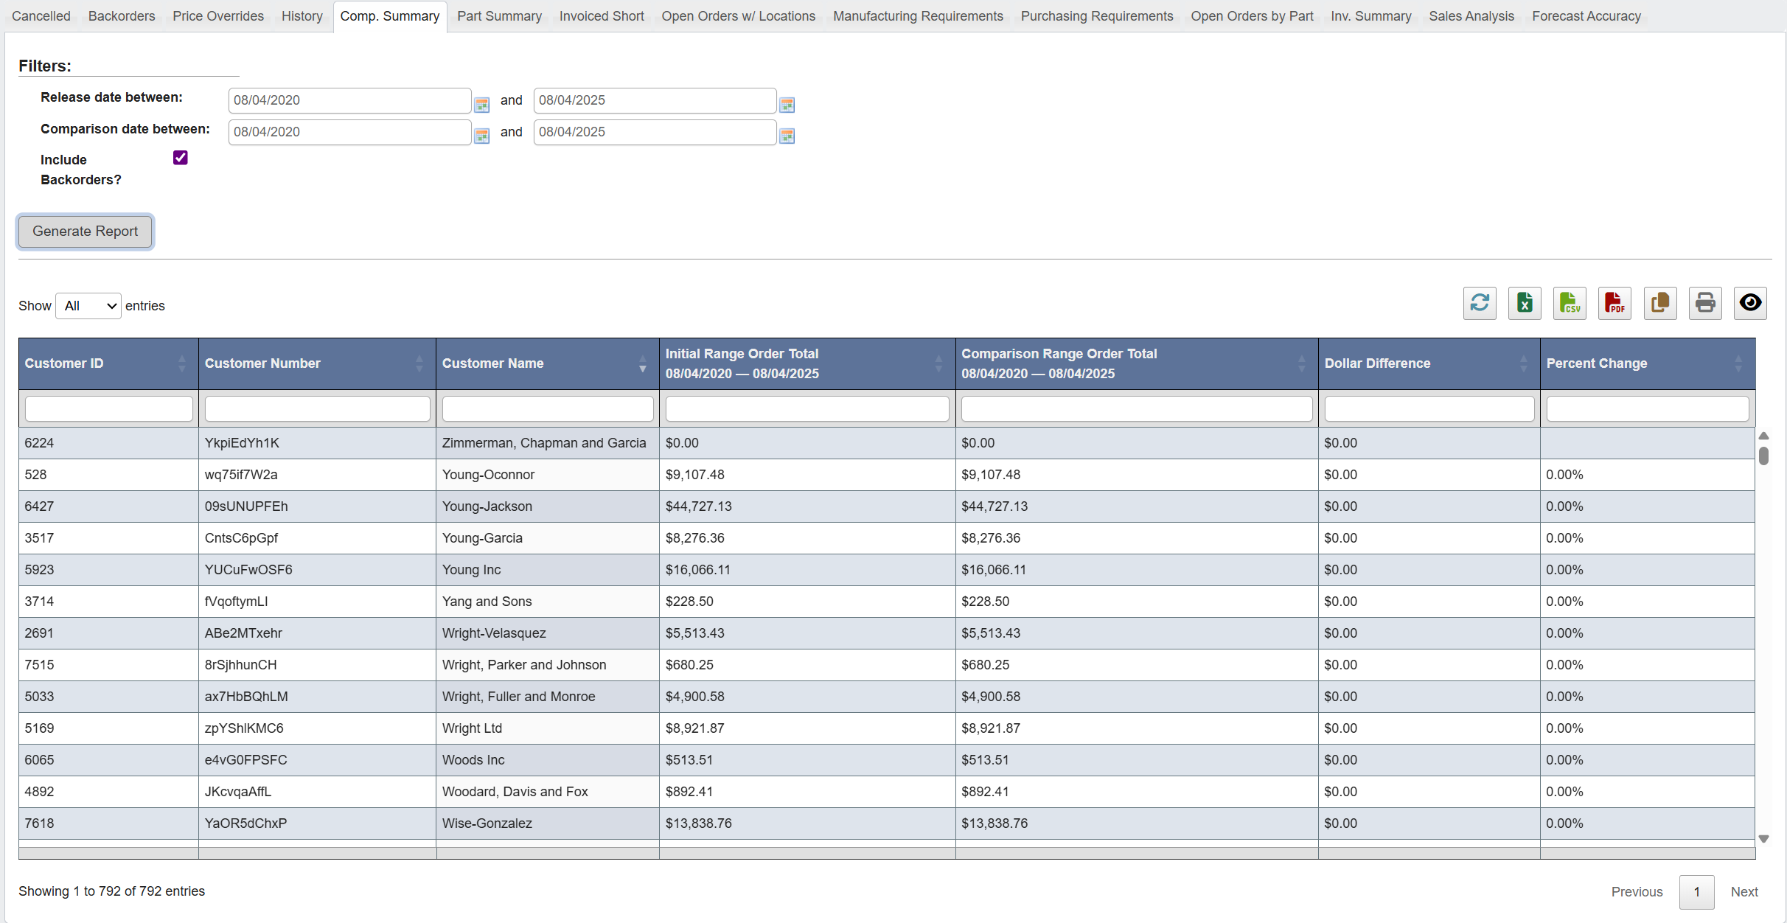Export the report to PDF
The height and width of the screenshot is (923, 1787).
pos(1614,303)
